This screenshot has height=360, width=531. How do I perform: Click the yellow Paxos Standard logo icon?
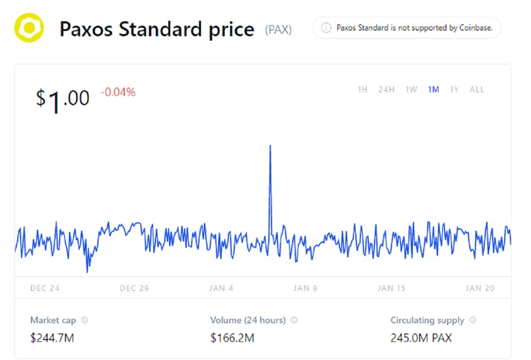(29, 28)
